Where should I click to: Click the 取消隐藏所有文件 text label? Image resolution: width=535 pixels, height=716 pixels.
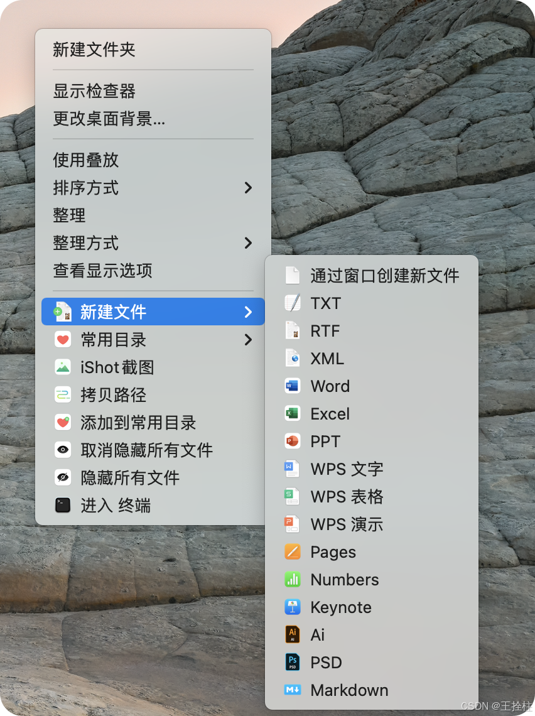(x=146, y=450)
